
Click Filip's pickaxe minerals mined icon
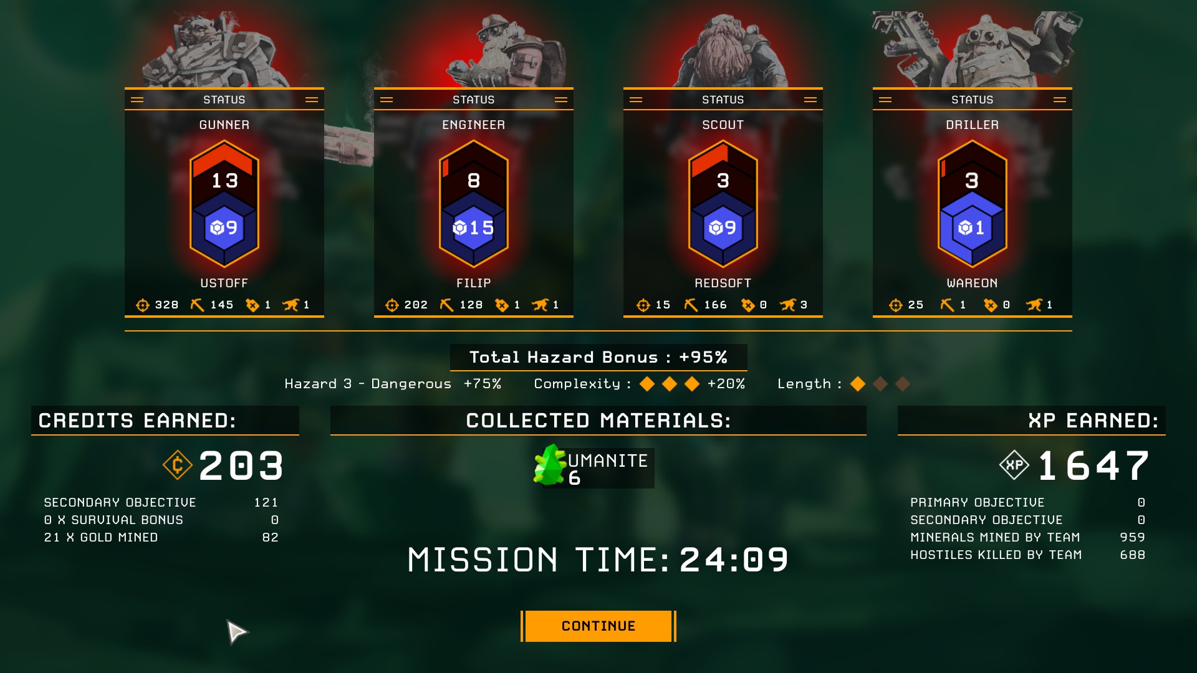(x=446, y=305)
